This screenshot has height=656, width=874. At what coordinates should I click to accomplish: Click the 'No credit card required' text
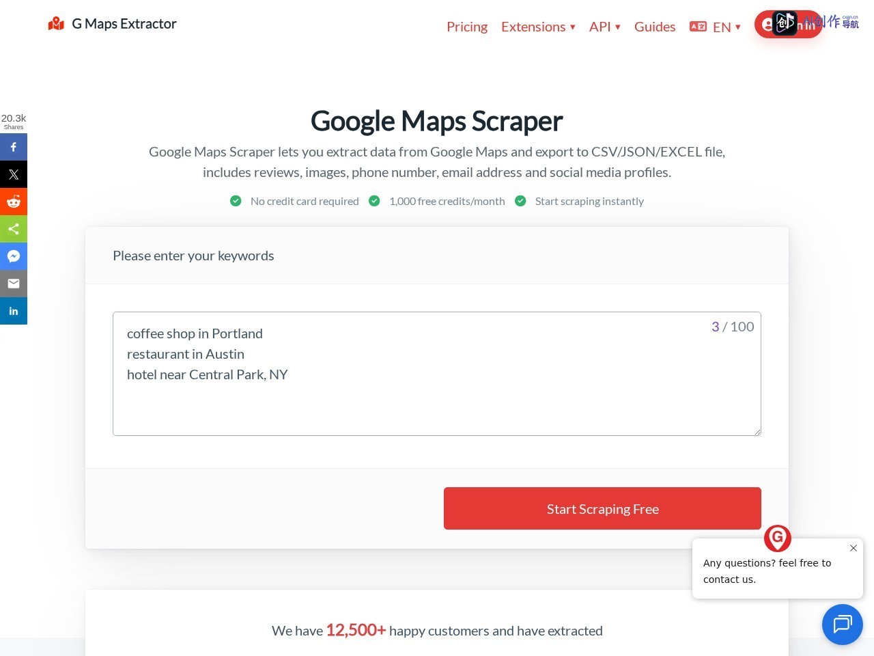pos(305,201)
